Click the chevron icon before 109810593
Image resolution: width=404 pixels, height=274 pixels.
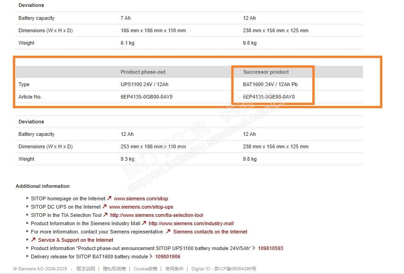(254, 248)
